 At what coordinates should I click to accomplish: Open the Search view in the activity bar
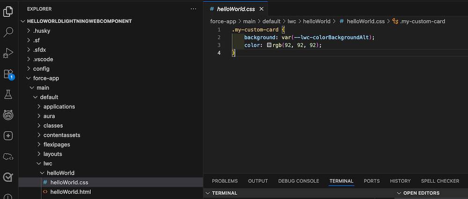point(8,32)
